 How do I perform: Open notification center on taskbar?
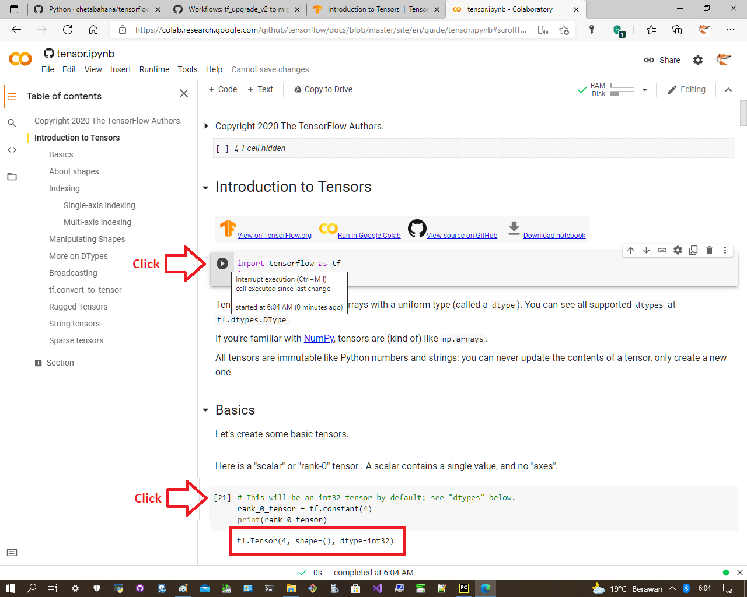coord(728,588)
